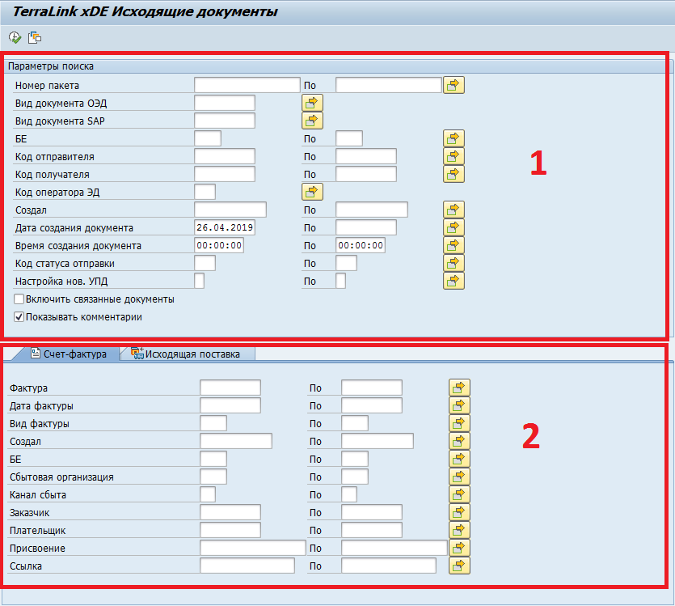Screen dimensions: 675x606
Task: Toggle the Настройка нов. УПД box
Action: 199,281
